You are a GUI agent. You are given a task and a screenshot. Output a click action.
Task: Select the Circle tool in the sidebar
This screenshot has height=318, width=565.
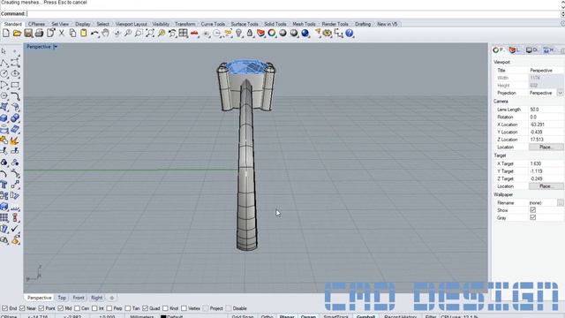click(4, 73)
